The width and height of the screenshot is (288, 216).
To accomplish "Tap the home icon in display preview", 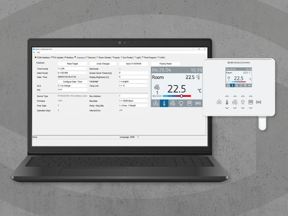I will [155, 103].
